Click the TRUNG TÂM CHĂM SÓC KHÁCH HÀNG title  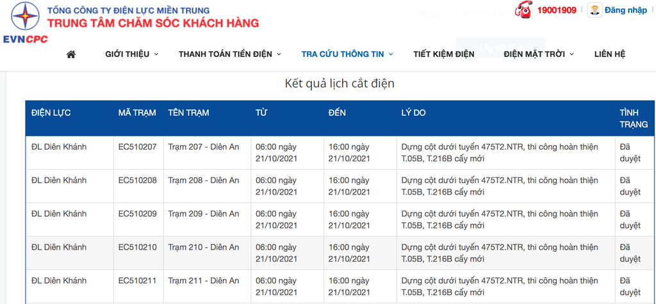coord(153,22)
